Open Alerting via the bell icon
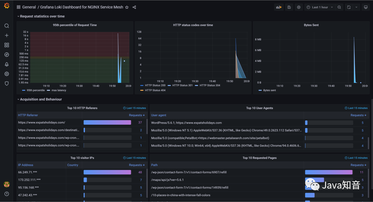 (7, 64)
